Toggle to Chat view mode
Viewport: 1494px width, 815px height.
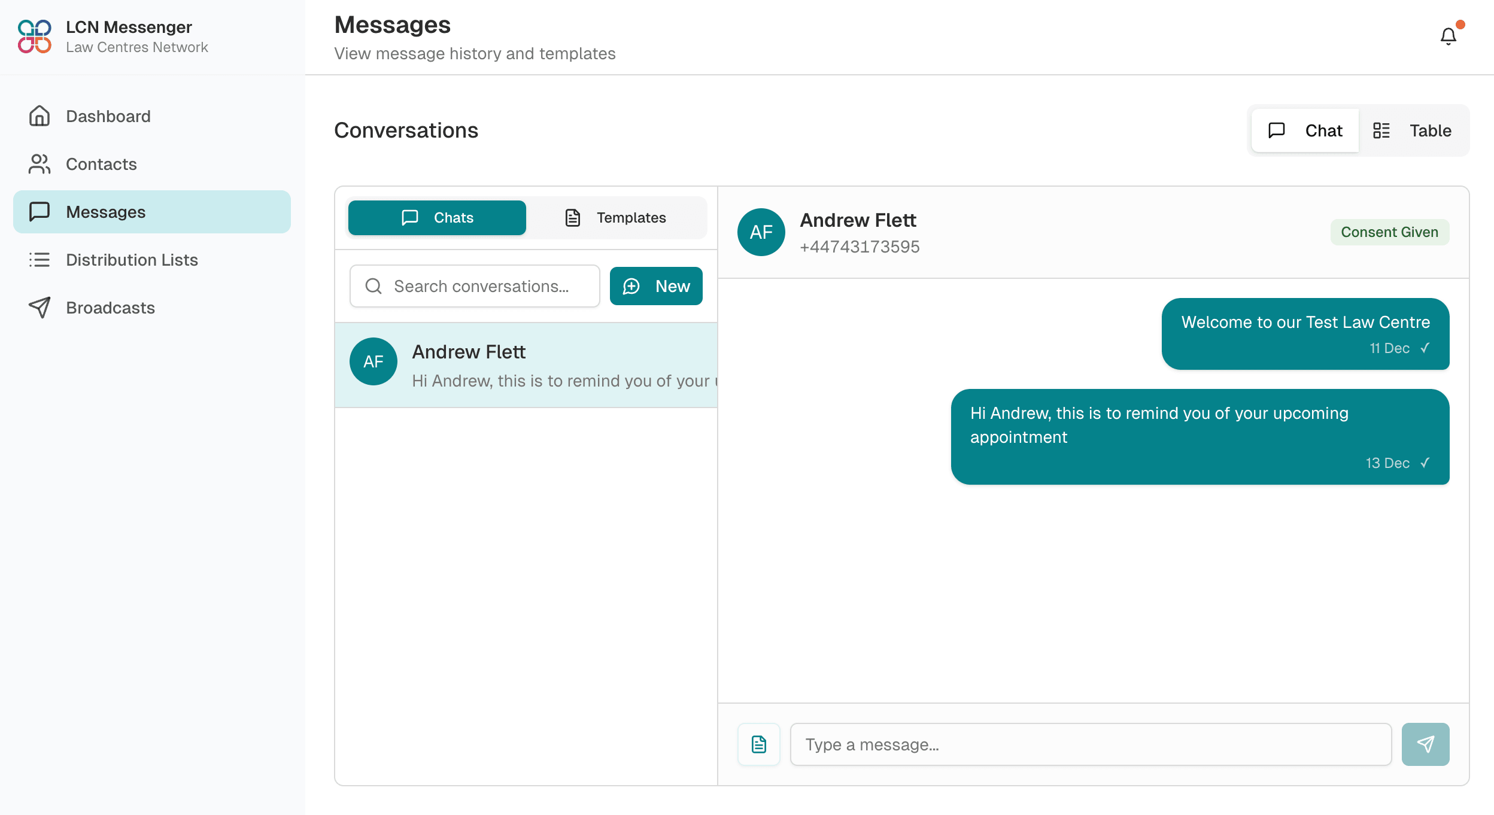[x=1305, y=130]
